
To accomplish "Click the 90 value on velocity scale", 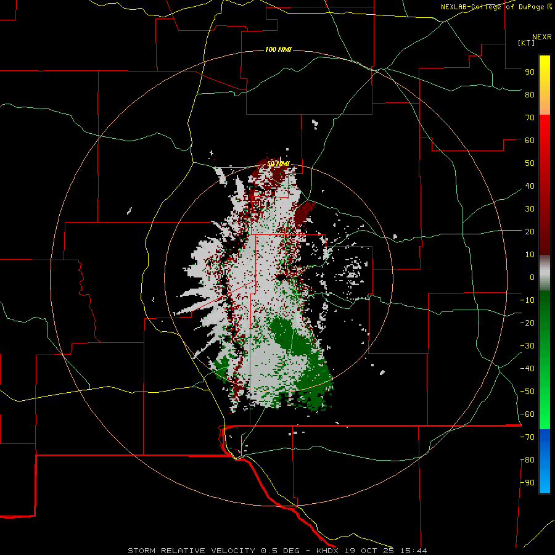I will tap(530, 72).
